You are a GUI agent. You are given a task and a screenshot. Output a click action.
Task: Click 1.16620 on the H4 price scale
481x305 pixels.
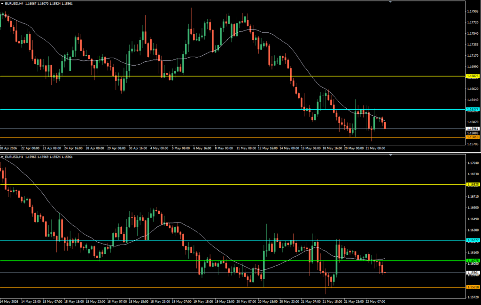[473, 89]
